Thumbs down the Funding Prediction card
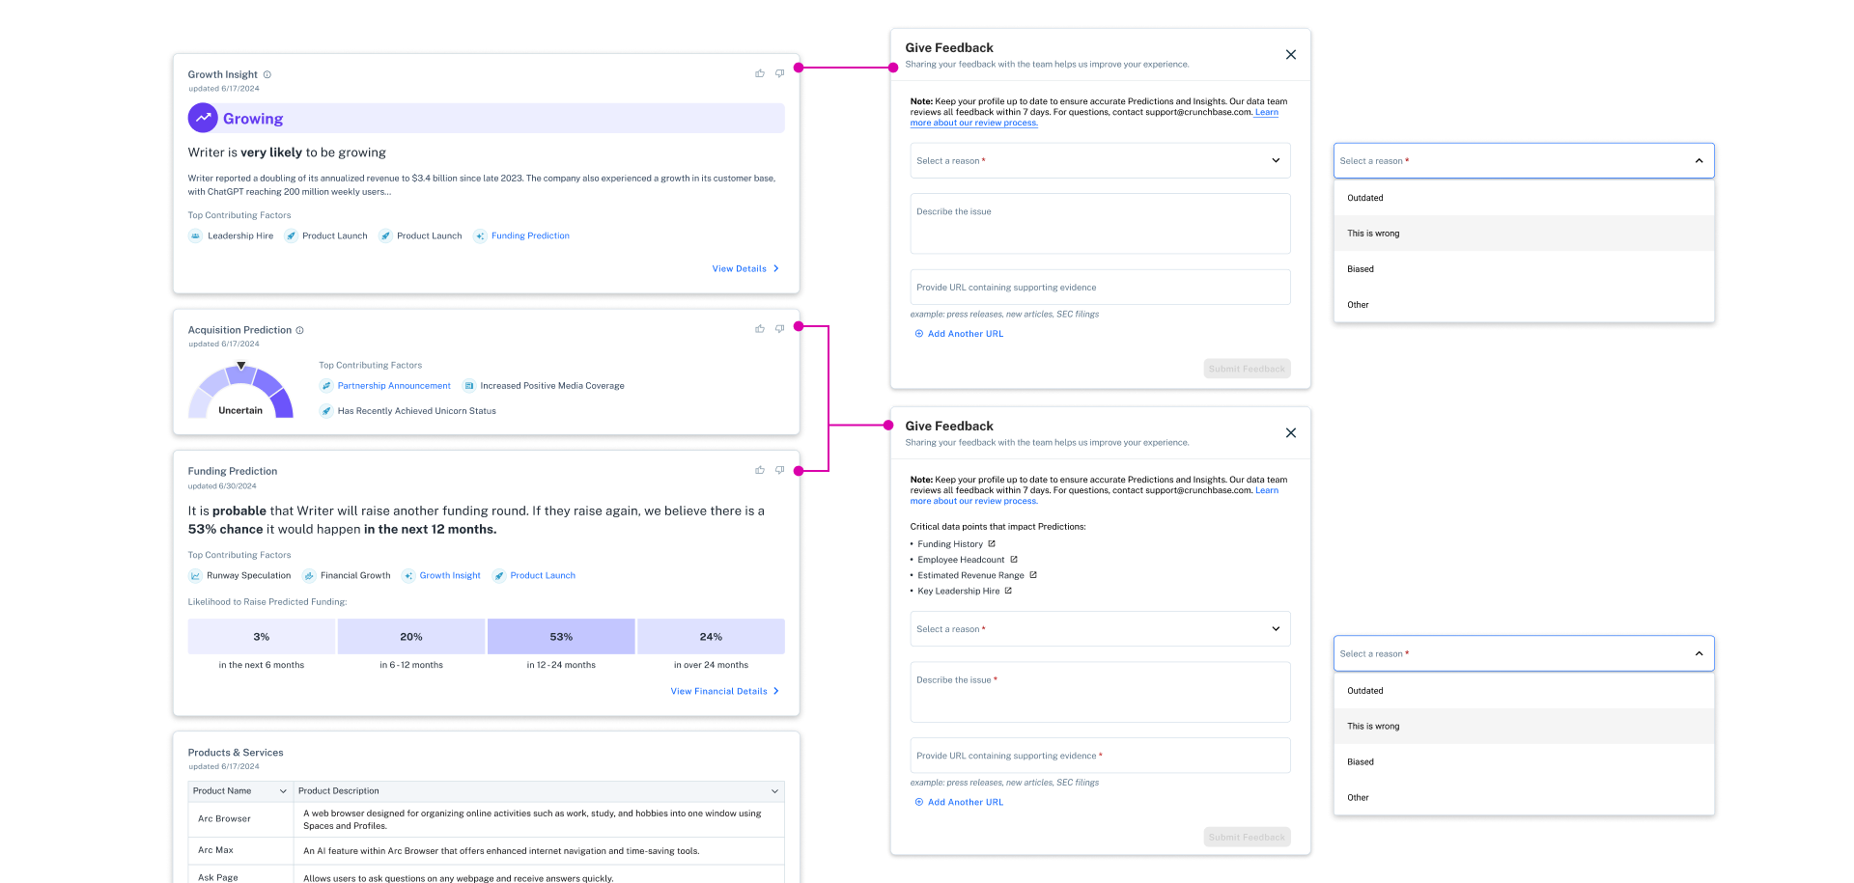Image resolution: width=1854 pixels, height=883 pixels. pos(779,470)
